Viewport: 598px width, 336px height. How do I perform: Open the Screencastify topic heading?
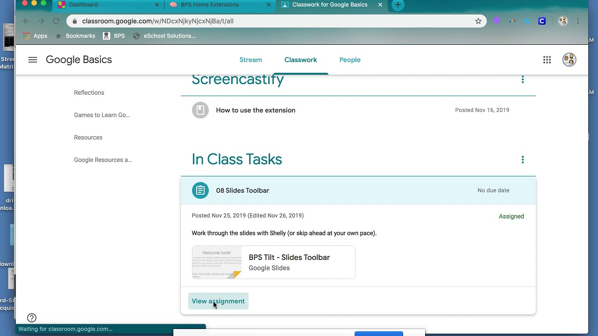point(238,79)
